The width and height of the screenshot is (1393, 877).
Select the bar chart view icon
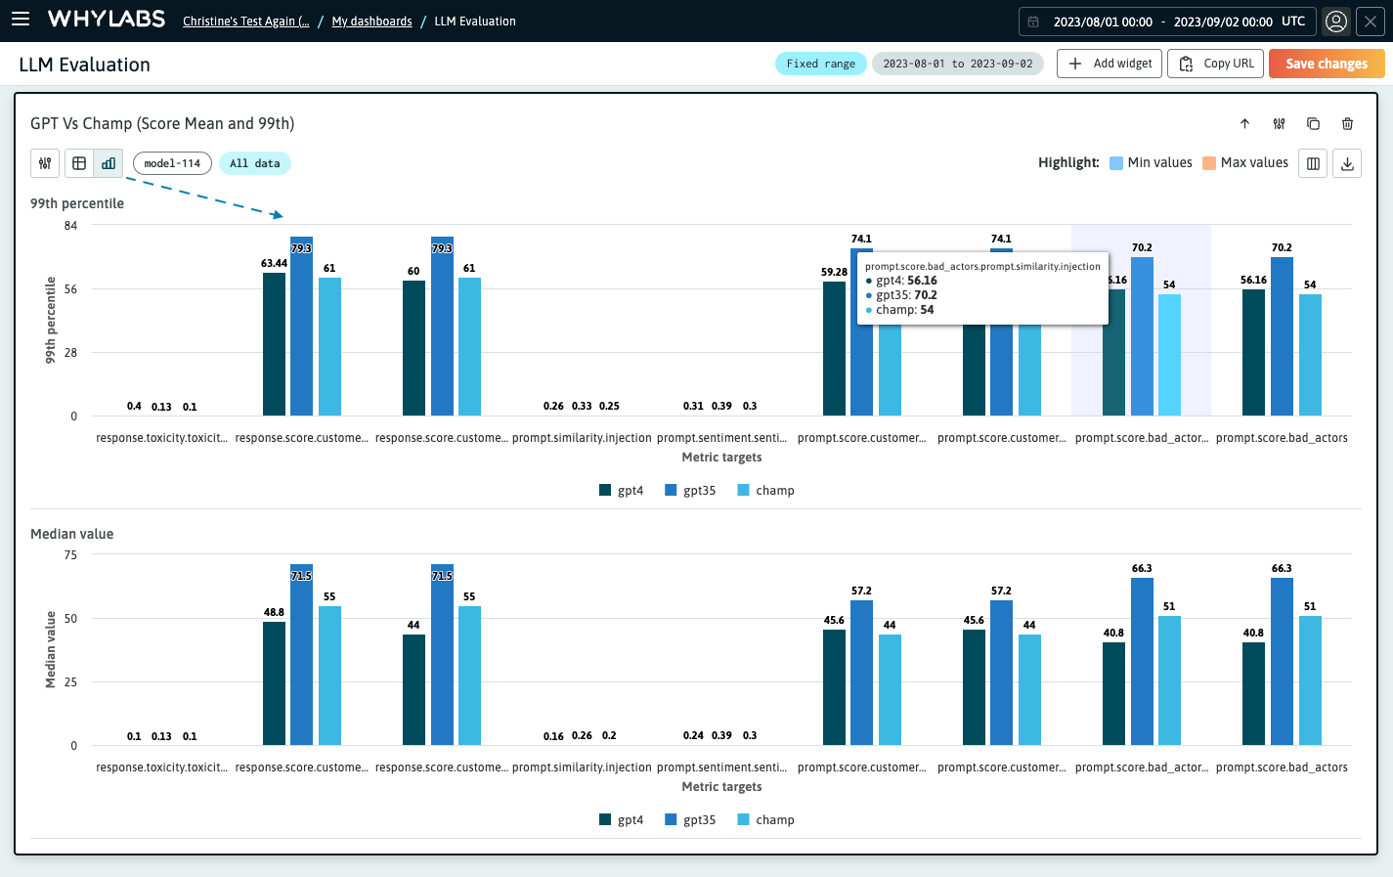108,163
